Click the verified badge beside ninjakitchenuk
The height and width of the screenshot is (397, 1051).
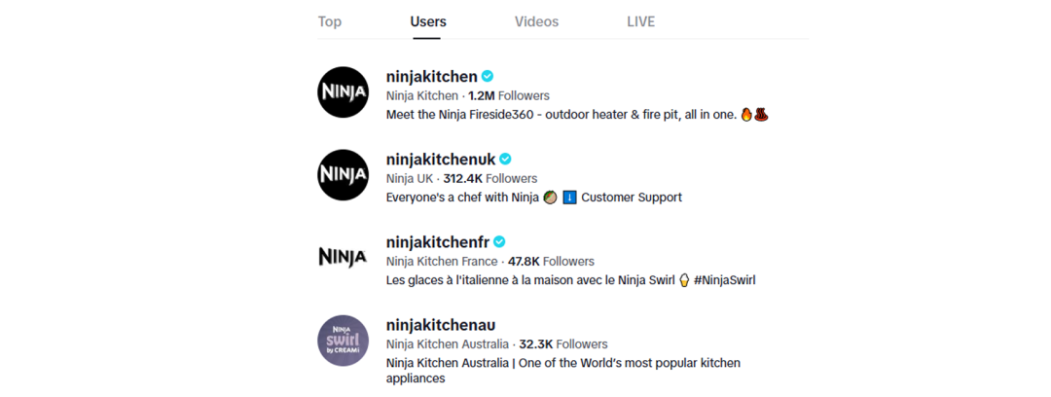coord(505,159)
